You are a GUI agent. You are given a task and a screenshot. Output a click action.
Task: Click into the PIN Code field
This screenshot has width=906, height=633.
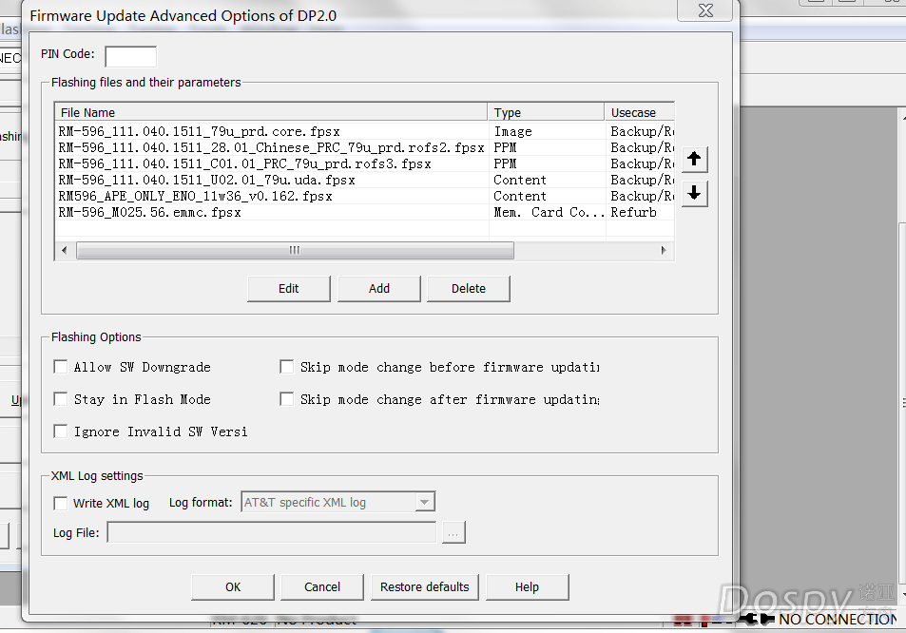point(130,56)
